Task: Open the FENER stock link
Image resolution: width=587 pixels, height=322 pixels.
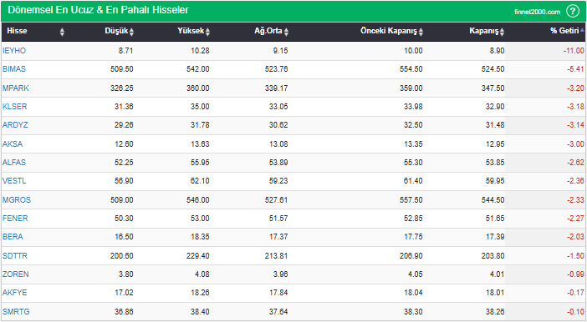Action: (15, 219)
